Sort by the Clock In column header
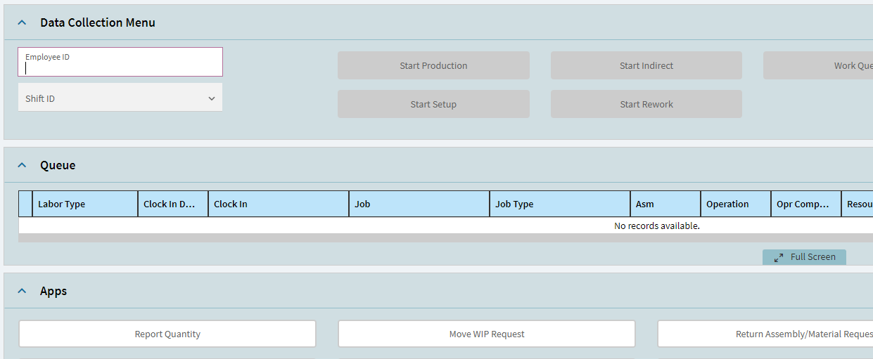 279,204
